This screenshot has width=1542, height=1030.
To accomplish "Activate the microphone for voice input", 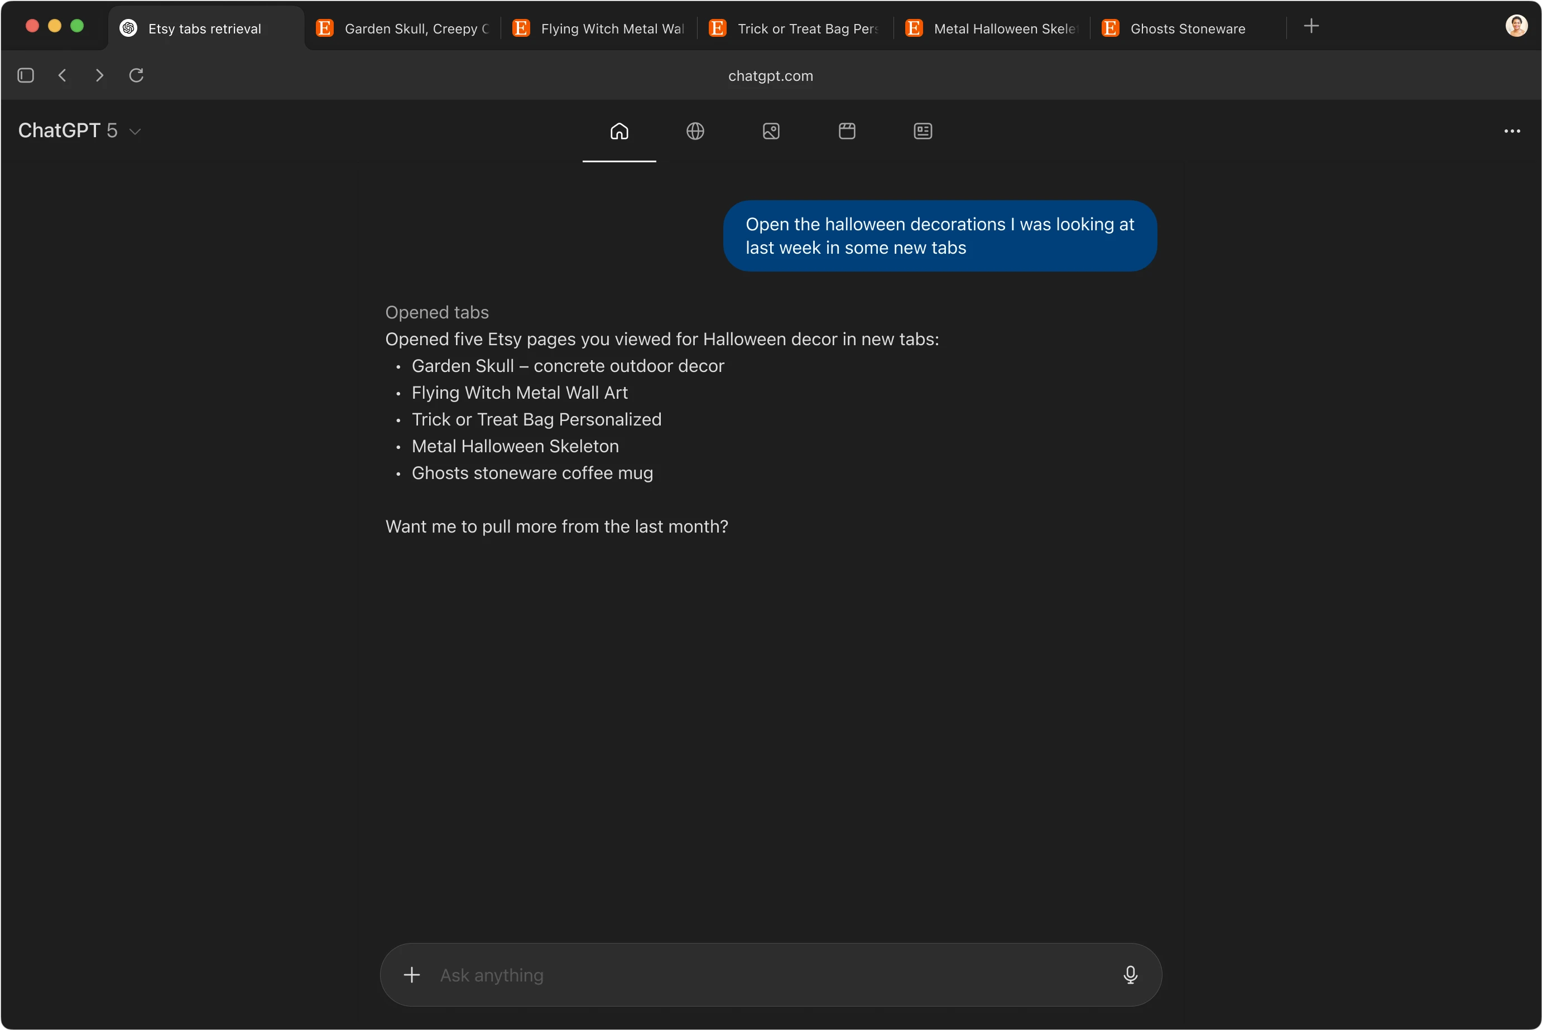I will [1130, 975].
